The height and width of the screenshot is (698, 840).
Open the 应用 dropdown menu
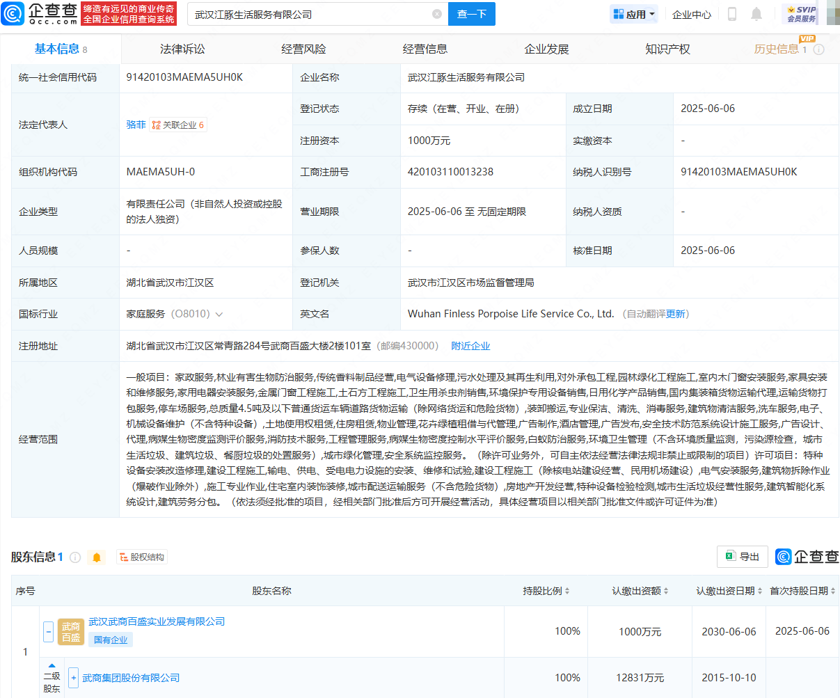[634, 14]
